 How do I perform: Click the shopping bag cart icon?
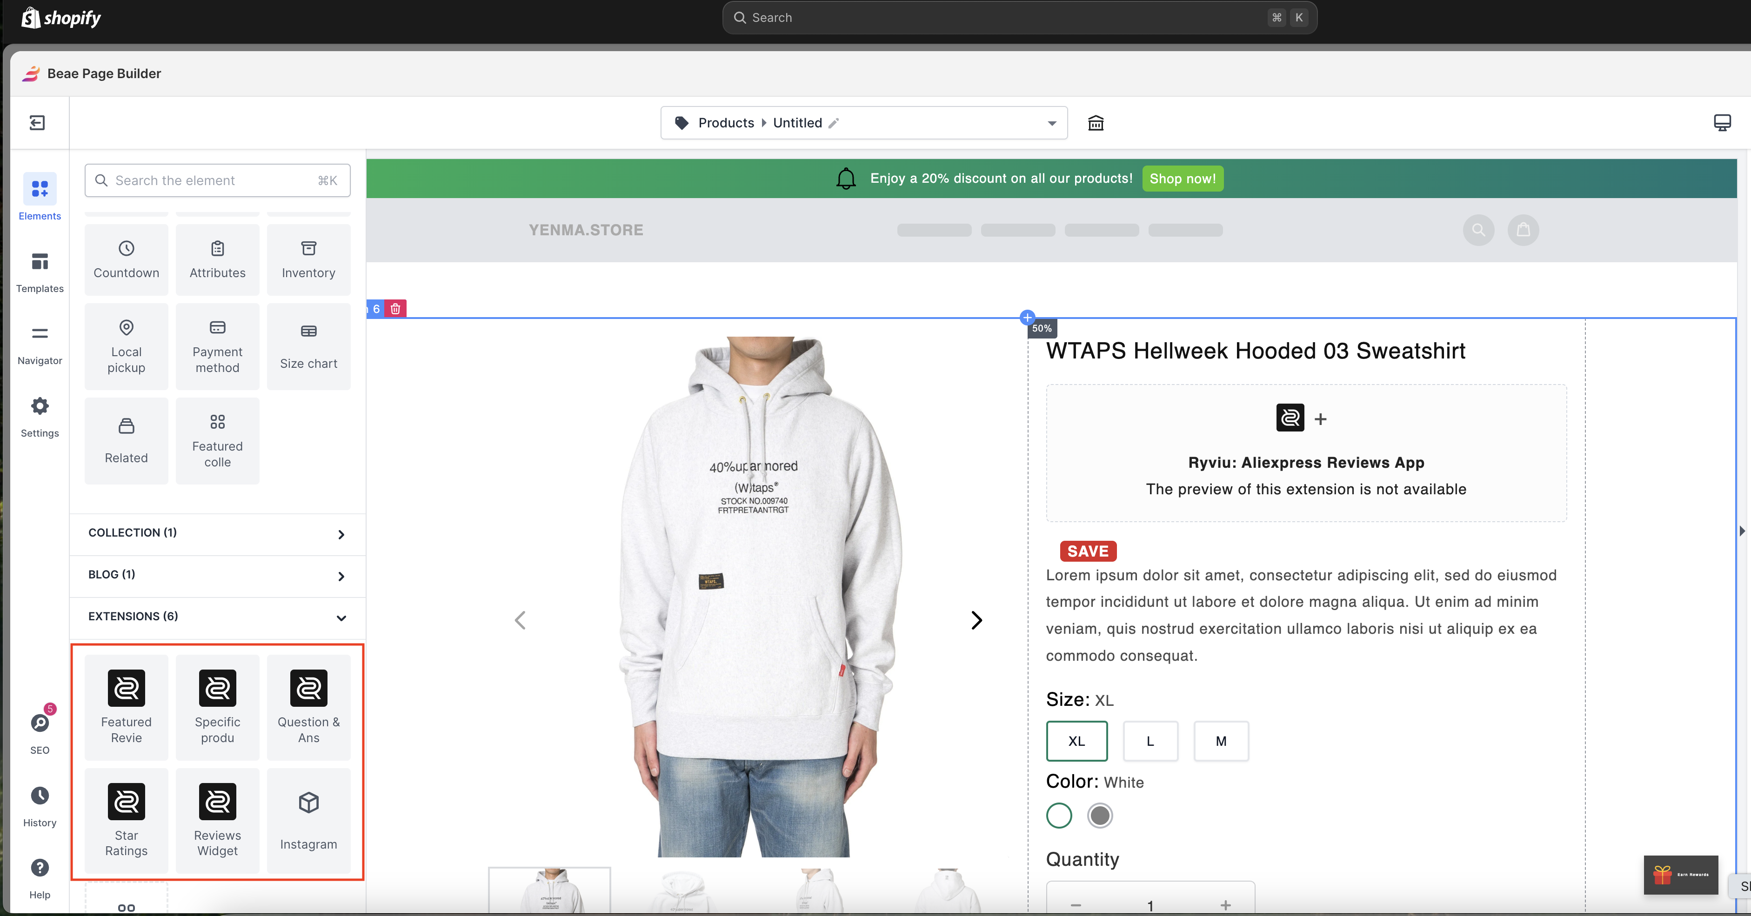[x=1524, y=230]
